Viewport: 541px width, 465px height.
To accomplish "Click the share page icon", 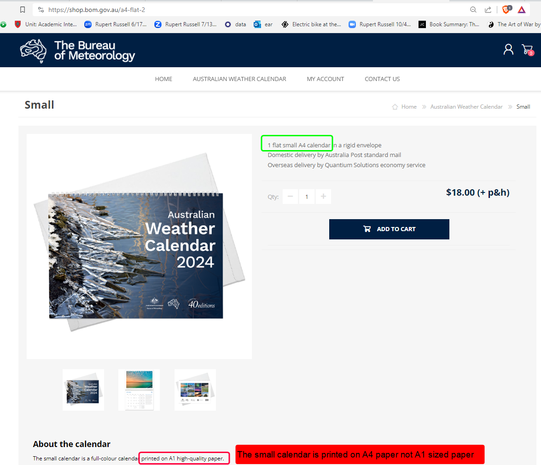I will pos(488,10).
